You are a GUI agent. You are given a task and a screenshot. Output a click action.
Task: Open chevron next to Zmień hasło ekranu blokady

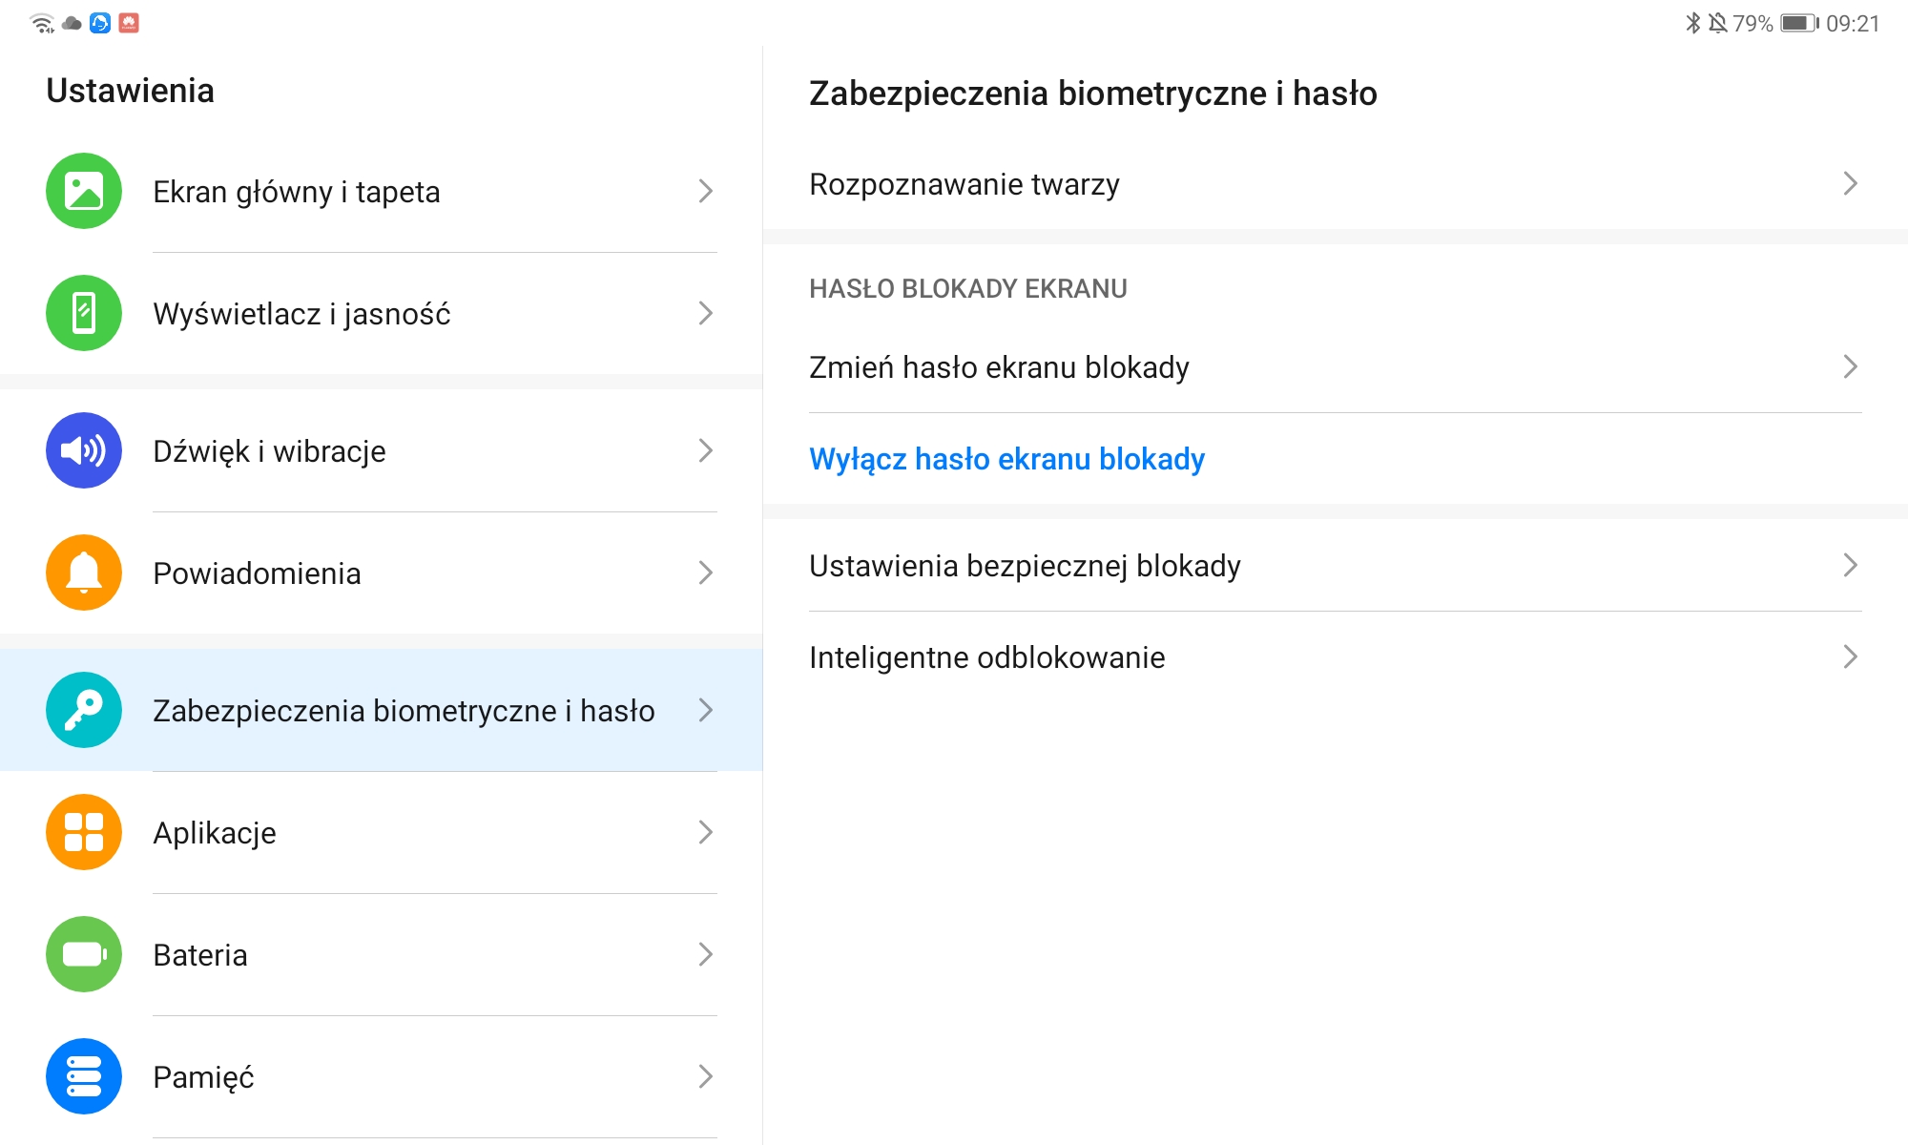pos(1850,366)
